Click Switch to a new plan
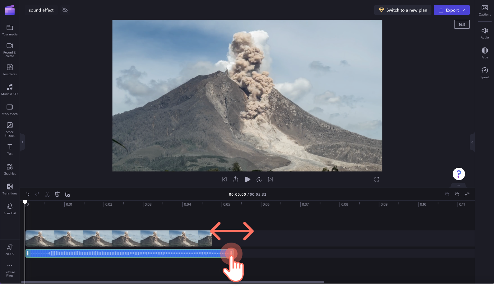The width and height of the screenshot is (494, 287). tap(403, 10)
